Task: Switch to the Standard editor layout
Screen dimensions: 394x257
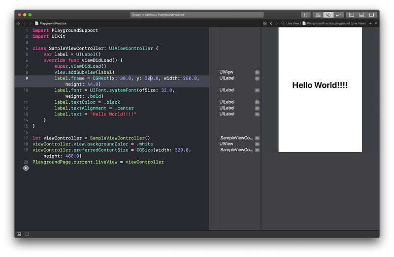Action: [318, 15]
